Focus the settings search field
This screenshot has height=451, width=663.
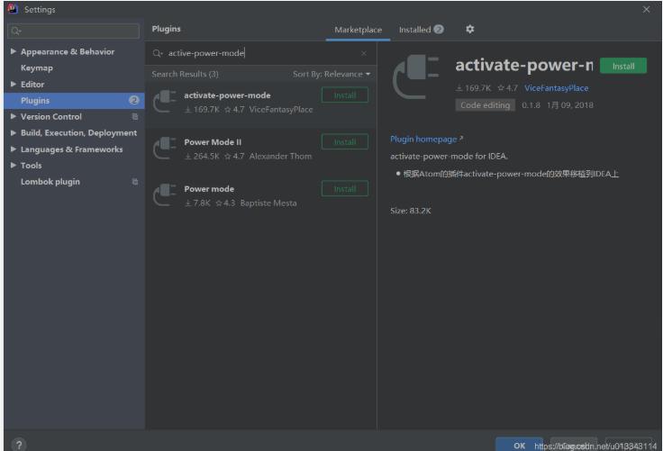tap(74, 31)
